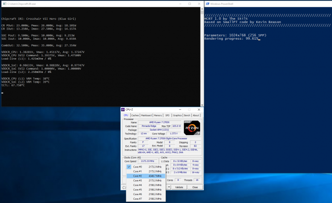This screenshot has width=332, height=203.
Task: Click the IRI.exe console window icon
Action: point(5,4)
